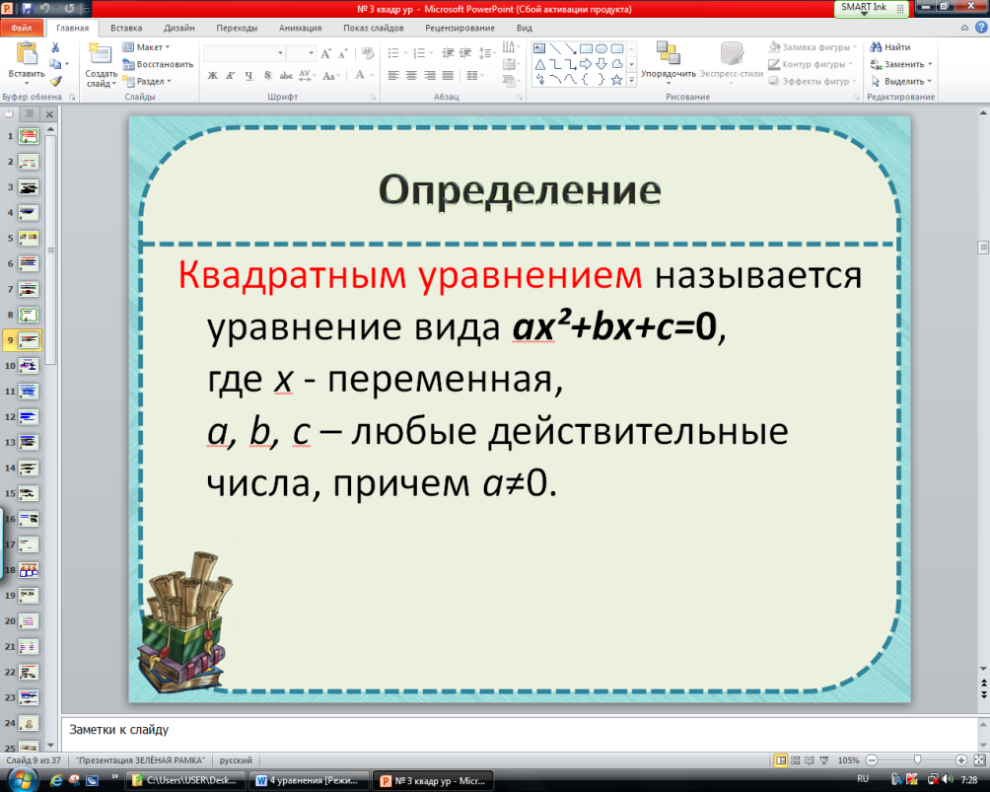Insert a text box shape from gallery
Image resolution: width=990 pixels, height=792 pixels.
[x=539, y=48]
